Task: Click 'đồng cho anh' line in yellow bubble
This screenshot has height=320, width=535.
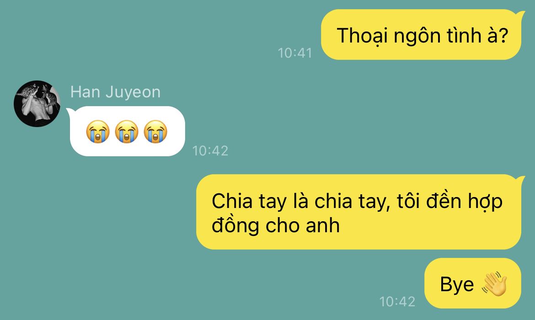Action: pyautogui.click(x=276, y=225)
